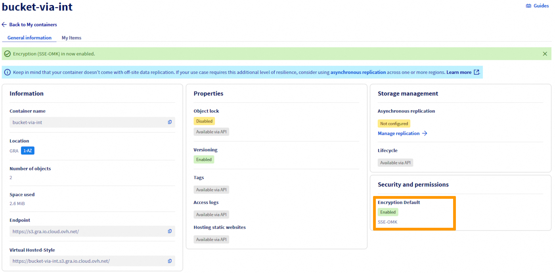Click the arrow beside Manage replication
This screenshot has height=273, width=555.
click(x=424, y=133)
